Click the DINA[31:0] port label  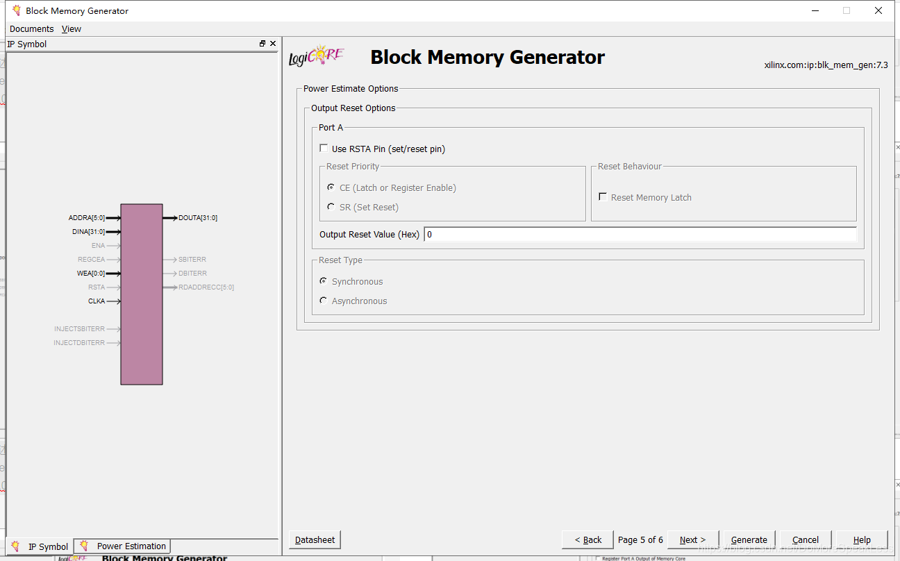click(x=89, y=232)
